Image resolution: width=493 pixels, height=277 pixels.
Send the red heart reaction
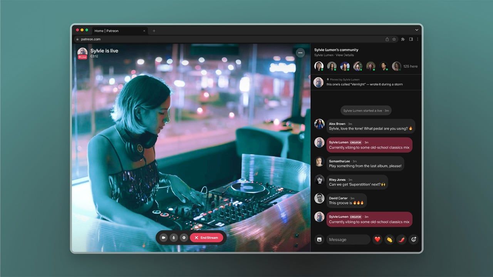(377, 239)
